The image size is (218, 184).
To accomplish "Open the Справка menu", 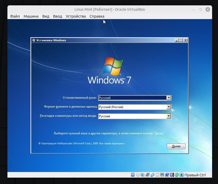I will point(97,16).
